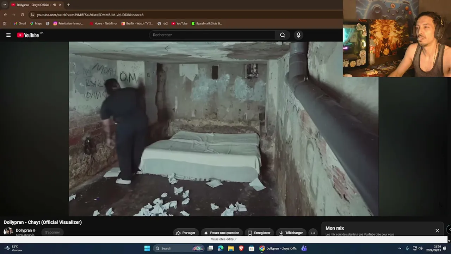Click the microphone tray icon

click(x=407, y=248)
